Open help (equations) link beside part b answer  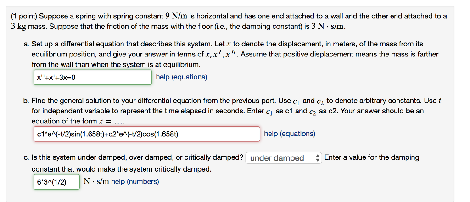coord(290,134)
